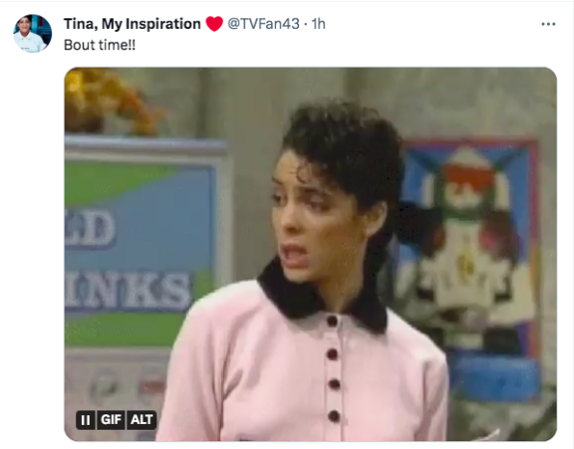This screenshot has height=449, width=574.
Task: Click the GIF badge on the media
Action: point(111,420)
